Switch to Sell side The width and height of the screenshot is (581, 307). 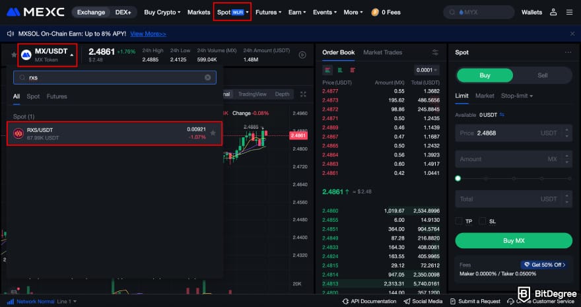(x=543, y=75)
